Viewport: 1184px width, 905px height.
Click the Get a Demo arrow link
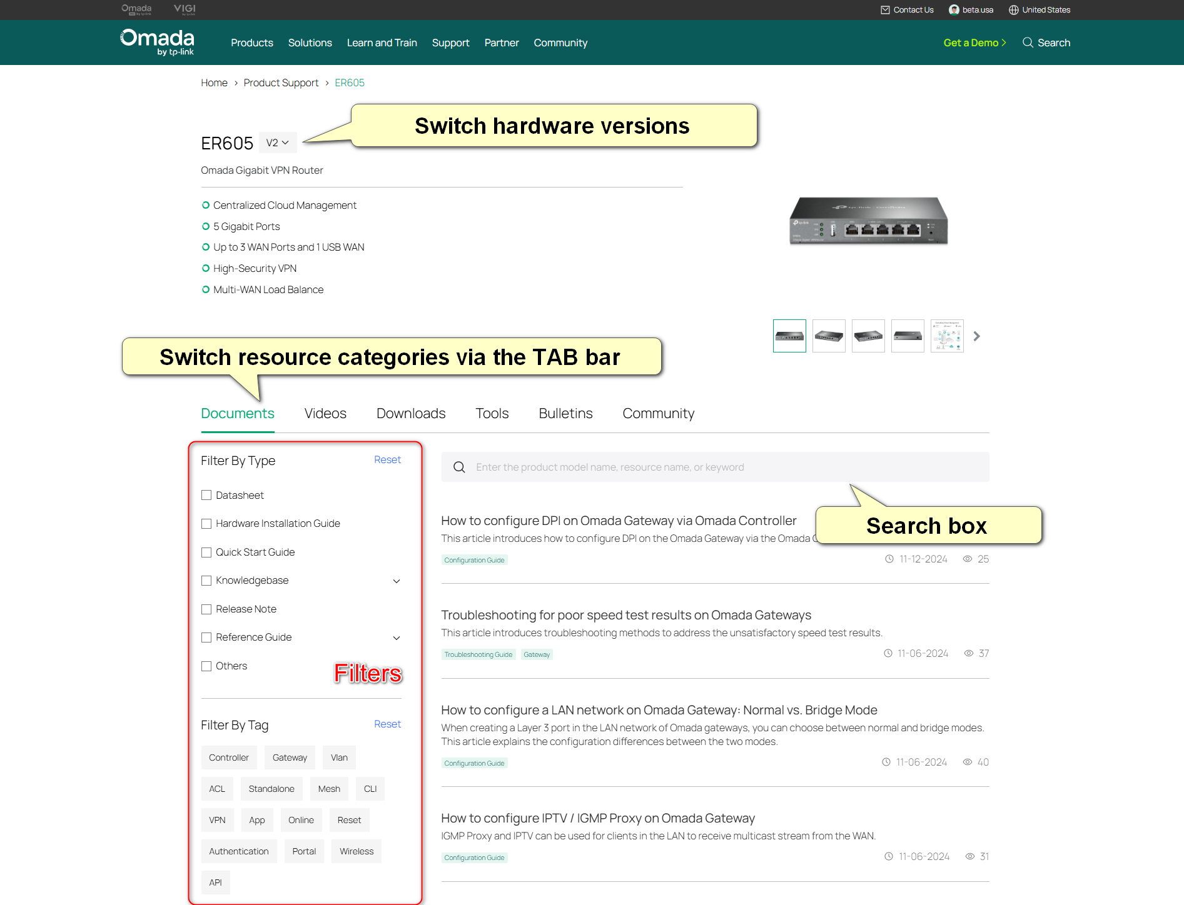pos(974,42)
